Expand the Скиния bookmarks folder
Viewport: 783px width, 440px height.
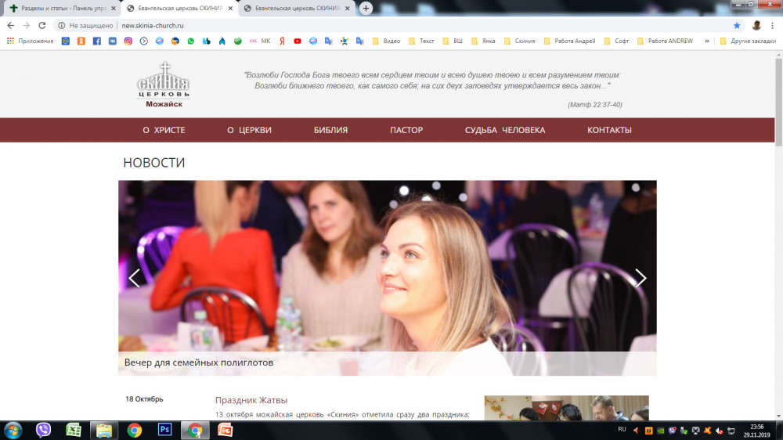point(519,41)
